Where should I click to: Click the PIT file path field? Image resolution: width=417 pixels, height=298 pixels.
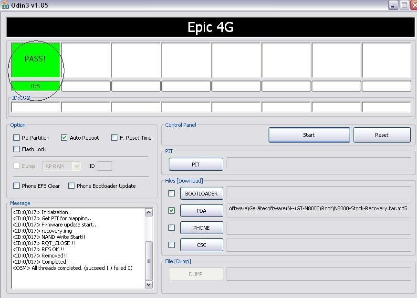319,164
